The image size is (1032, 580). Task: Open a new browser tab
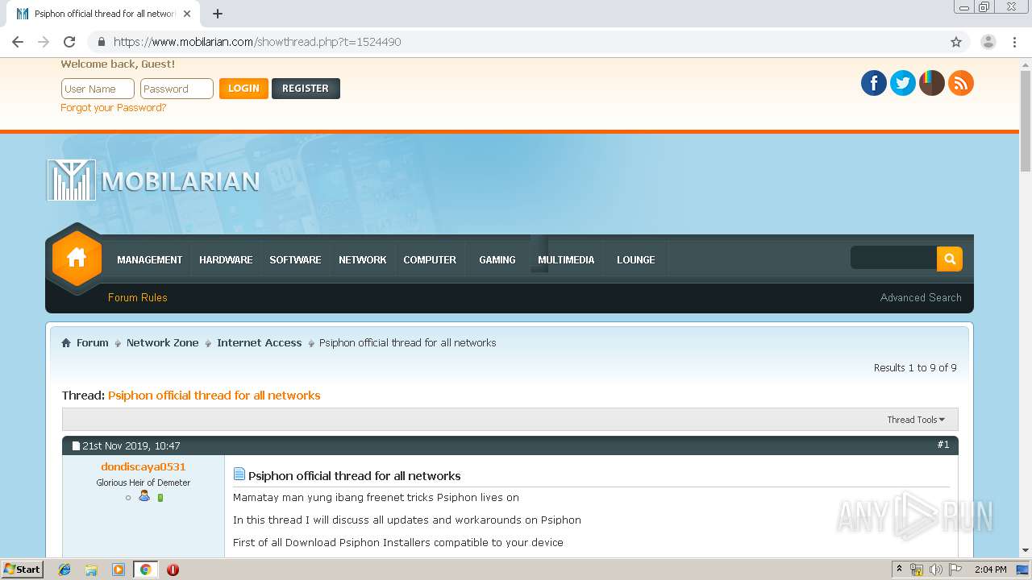pos(218,14)
